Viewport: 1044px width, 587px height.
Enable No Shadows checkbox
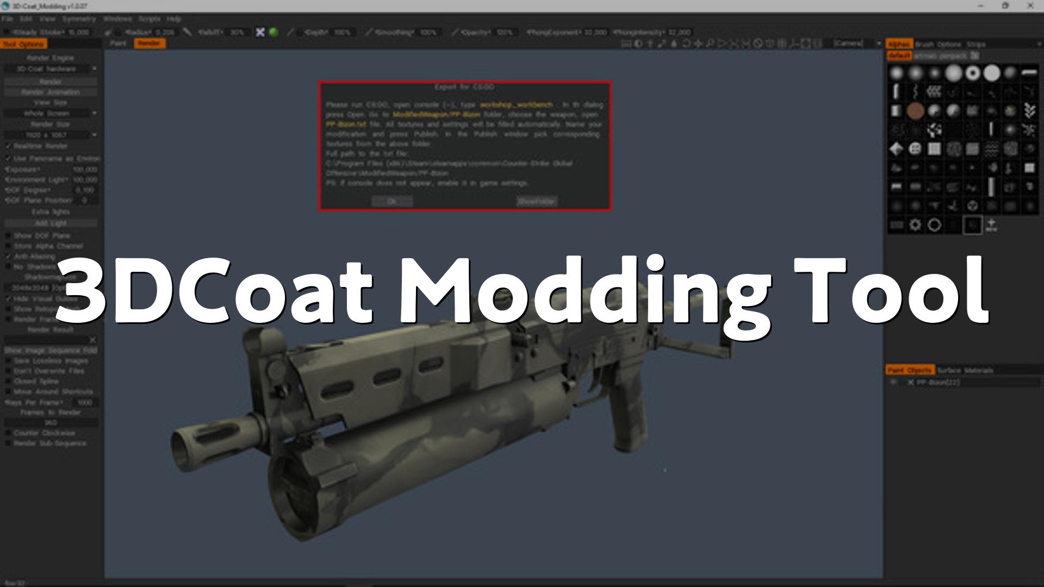[8, 267]
